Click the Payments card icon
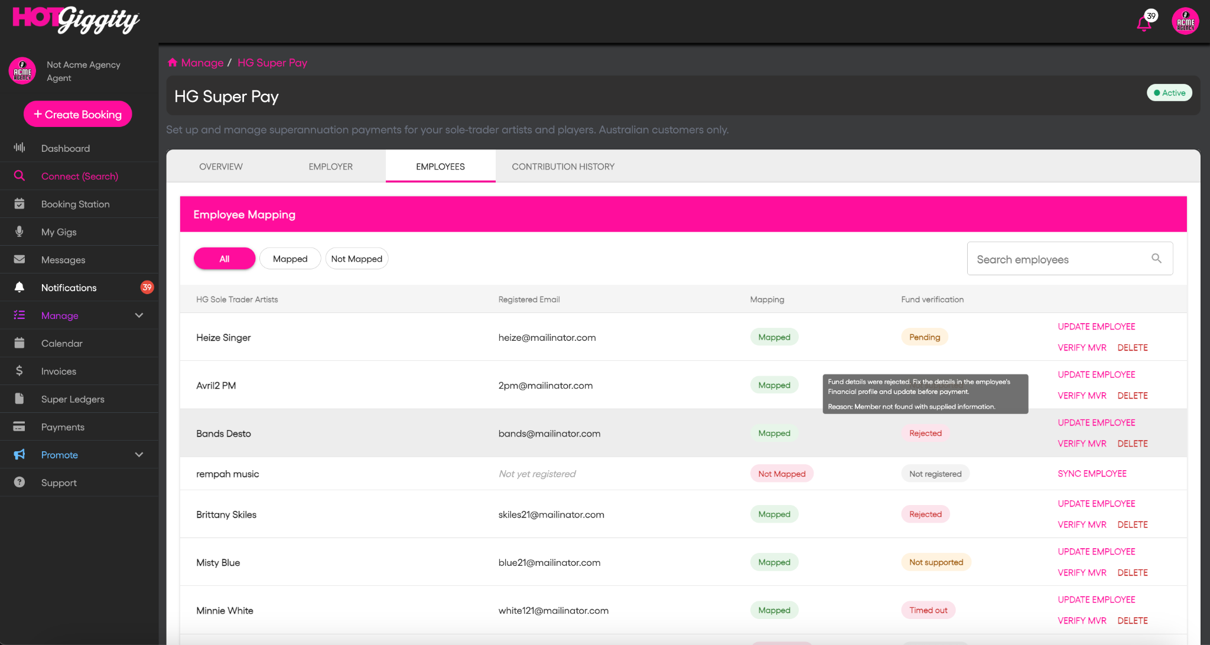Viewport: 1210px width, 645px height. click(x=19, y=426)
